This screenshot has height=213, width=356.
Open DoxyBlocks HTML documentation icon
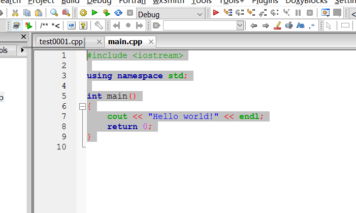tap(72, 25)
